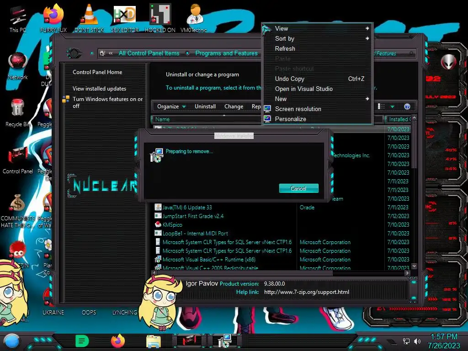
Task: Open the 7-zip support help link
Action: tap(307, 292)
